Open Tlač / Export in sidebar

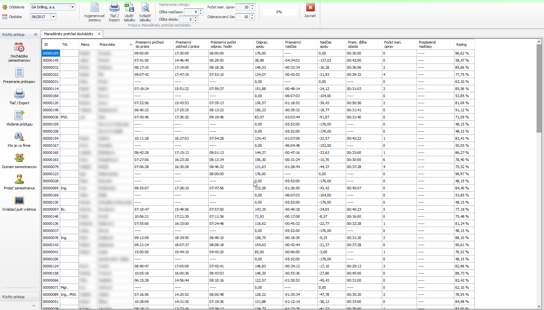coord(19,97)
